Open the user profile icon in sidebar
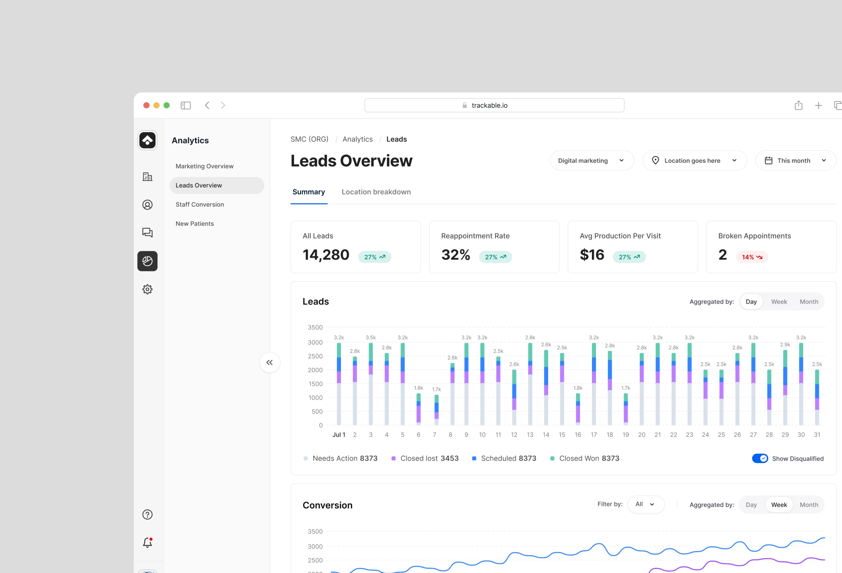 (147, 205)
